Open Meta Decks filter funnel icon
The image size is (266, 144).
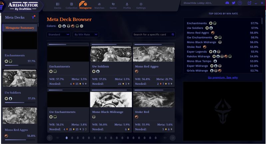[33, 17]
